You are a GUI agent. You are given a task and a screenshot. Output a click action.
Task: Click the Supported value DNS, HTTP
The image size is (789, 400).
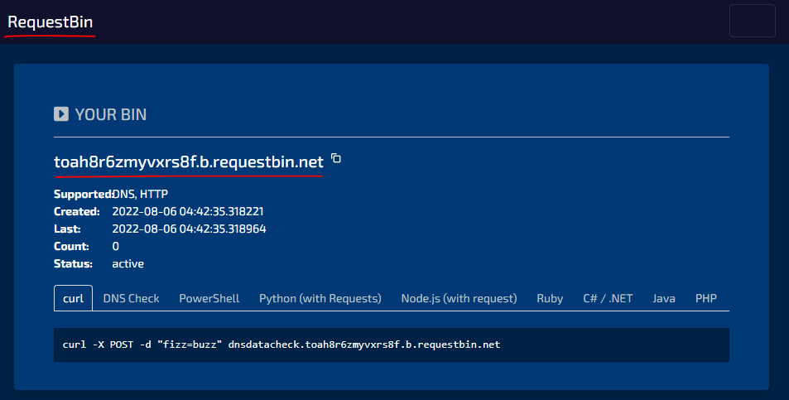(140, 195)
